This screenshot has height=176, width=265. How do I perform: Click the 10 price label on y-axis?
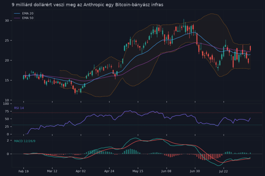coord(7,100)
